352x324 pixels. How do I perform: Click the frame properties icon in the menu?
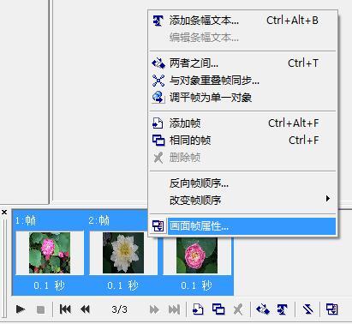coord(158,226)
